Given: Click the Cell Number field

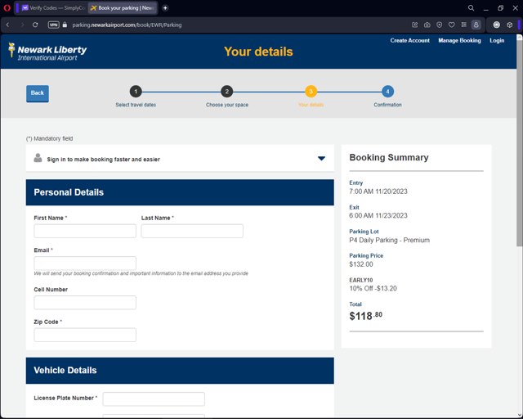Looking at the screenshot, I should click(85, 303).
